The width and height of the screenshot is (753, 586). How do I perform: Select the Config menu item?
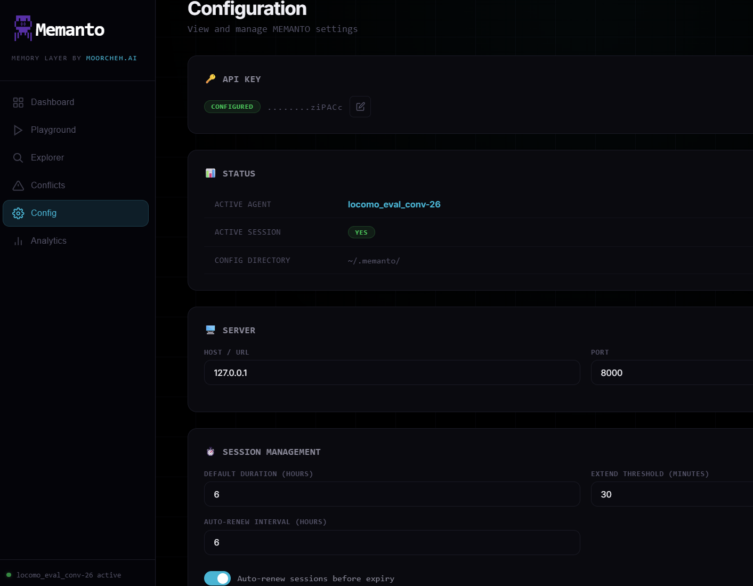click(x=76, y=213)
